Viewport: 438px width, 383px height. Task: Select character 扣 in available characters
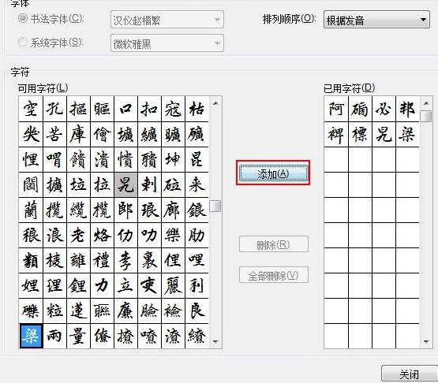149,109
